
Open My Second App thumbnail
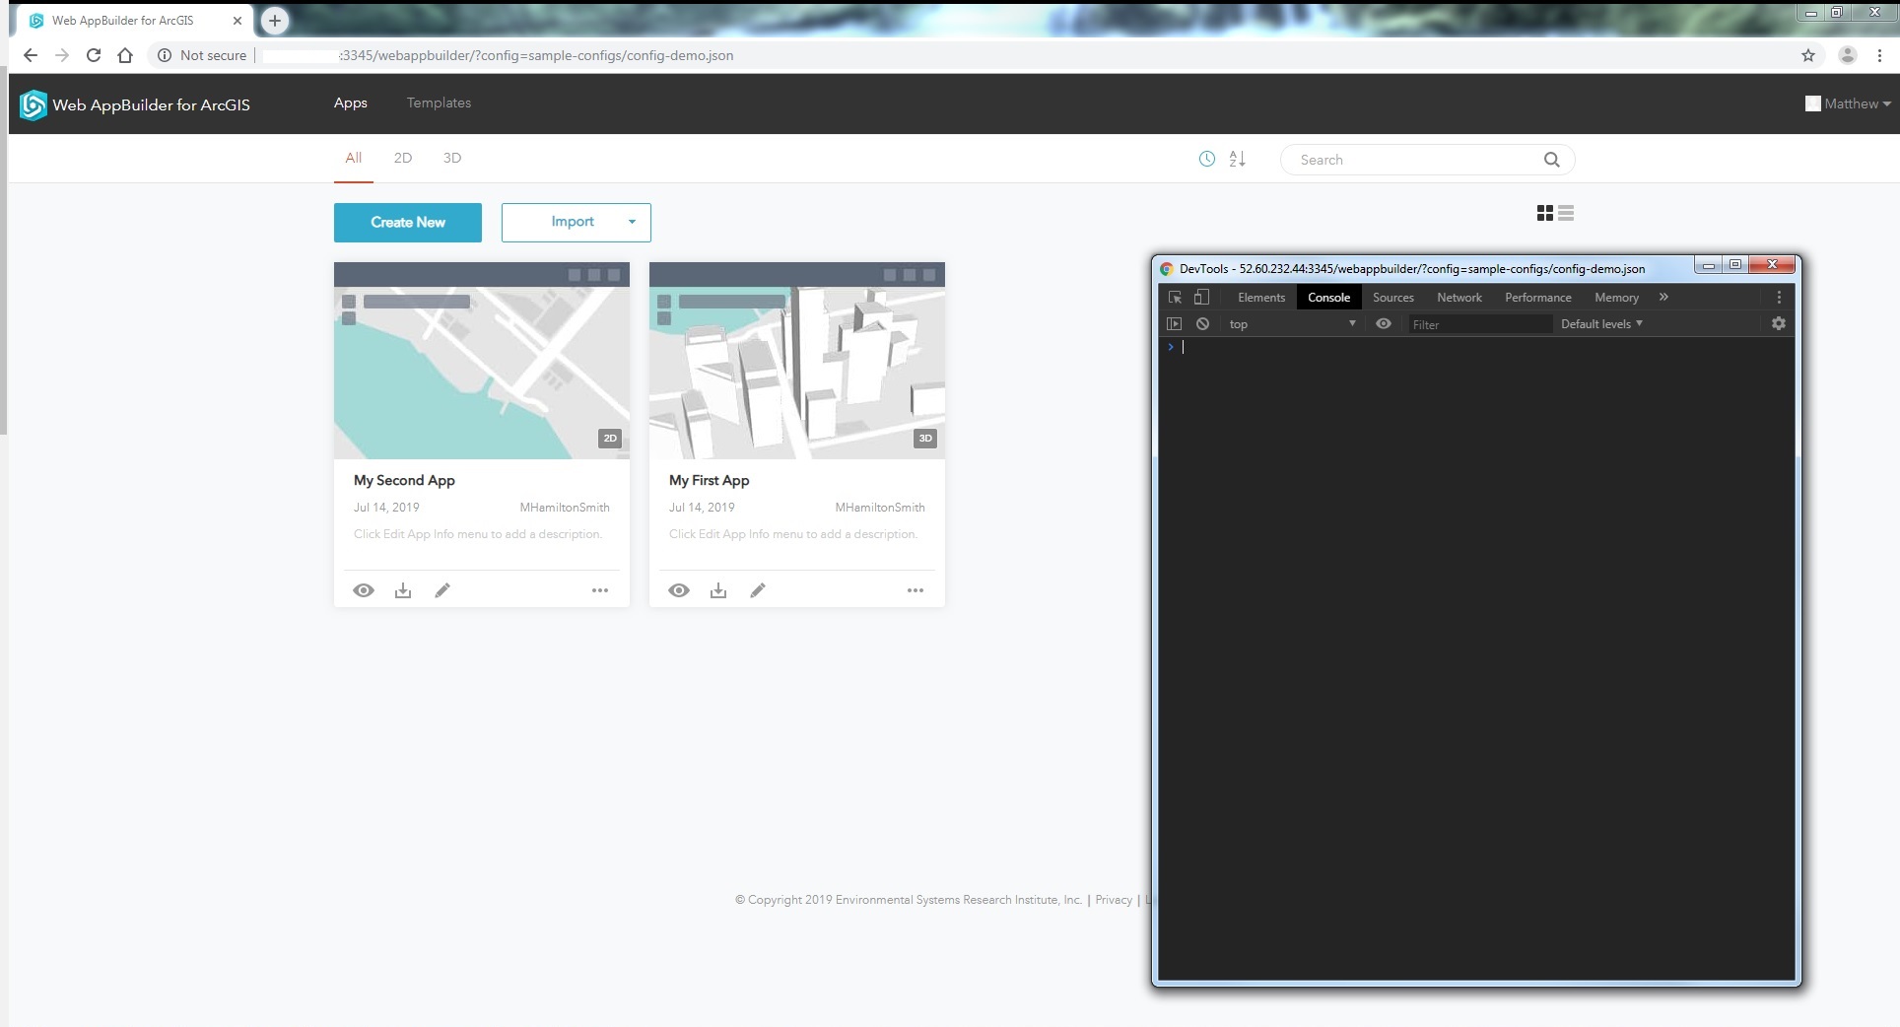click(482, 361)
